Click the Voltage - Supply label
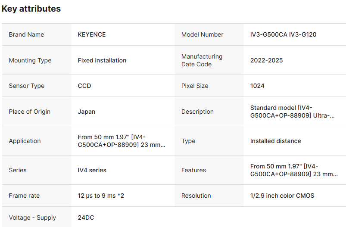The image size is (346, 227). click(x=32, y=218)
